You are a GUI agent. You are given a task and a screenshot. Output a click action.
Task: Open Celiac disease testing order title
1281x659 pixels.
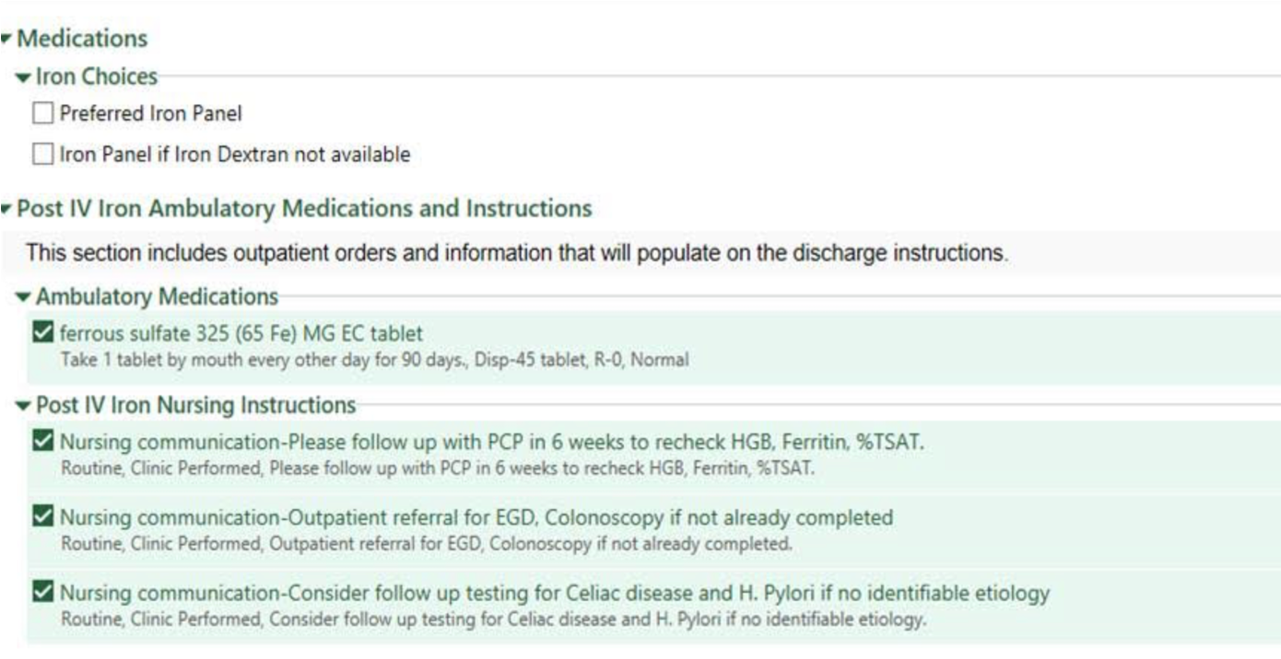[x=555, y=593]
